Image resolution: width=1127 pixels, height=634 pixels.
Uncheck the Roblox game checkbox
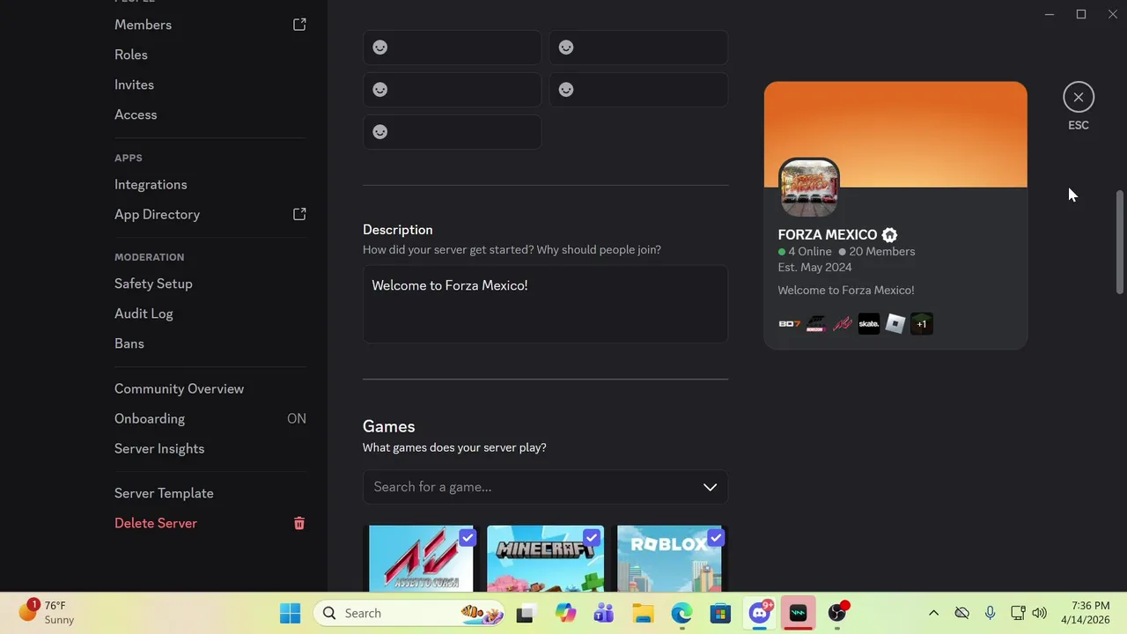[x=715, y=537]
